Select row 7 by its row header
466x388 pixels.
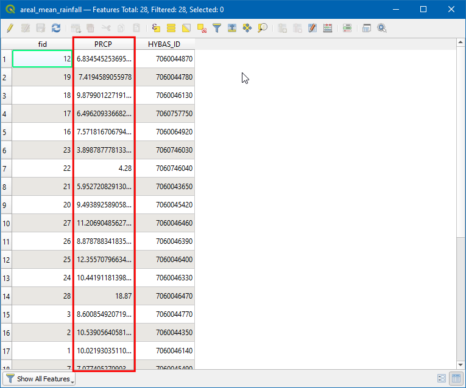[x=6, y=168]
